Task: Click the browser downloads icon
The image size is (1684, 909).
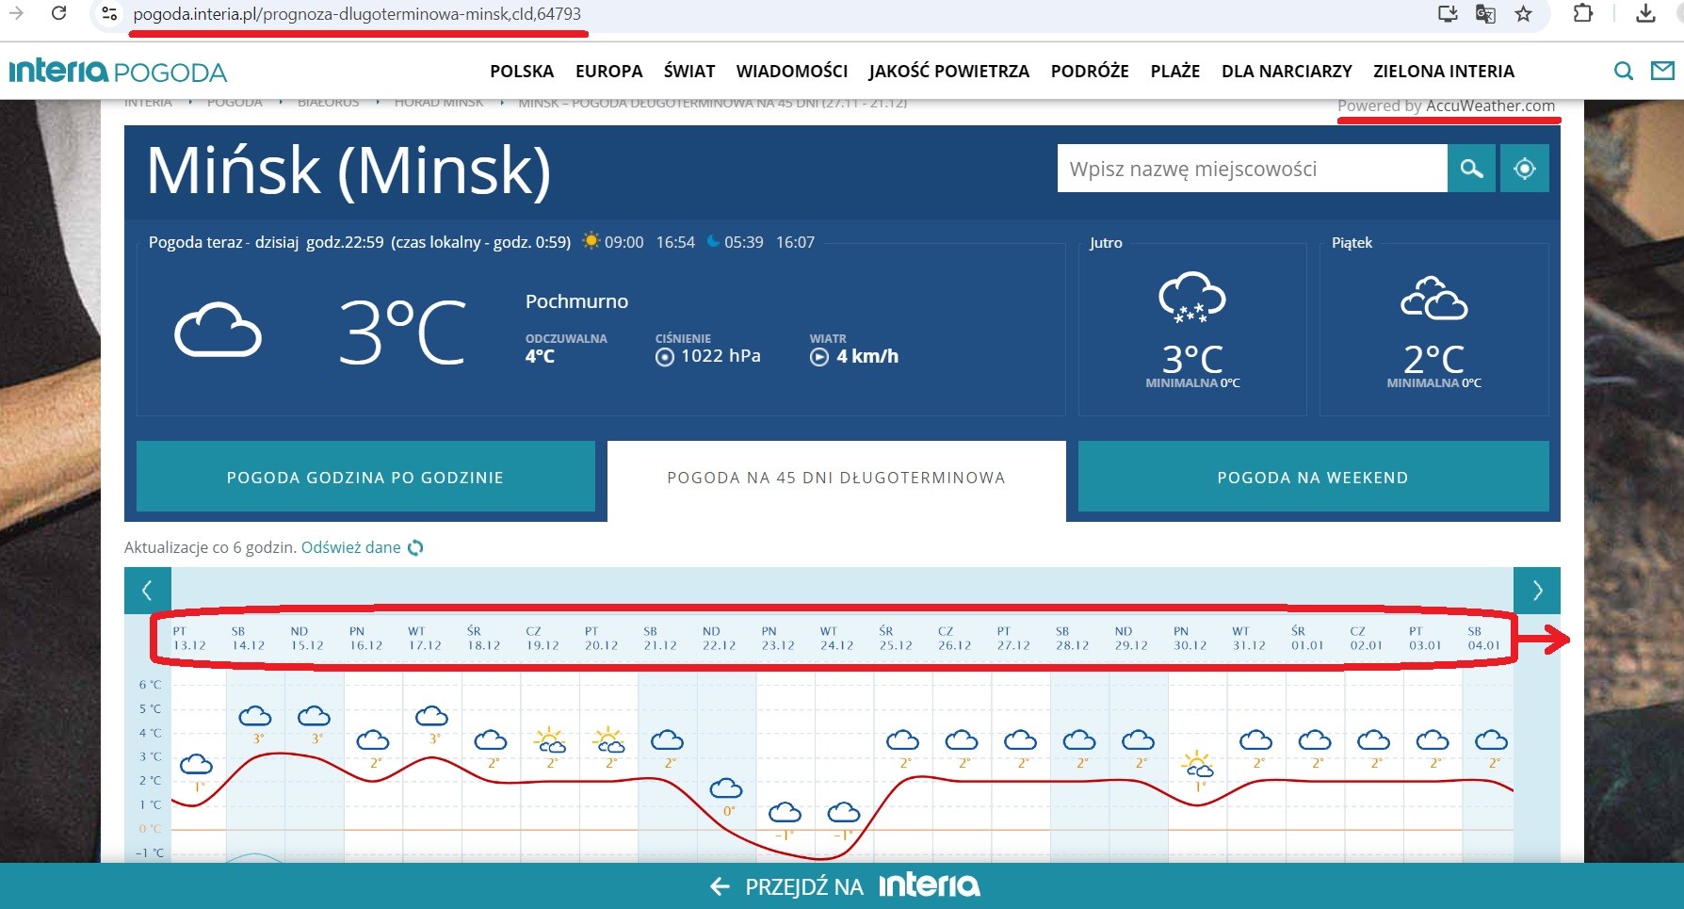Action: click(x=1645, y=14)
